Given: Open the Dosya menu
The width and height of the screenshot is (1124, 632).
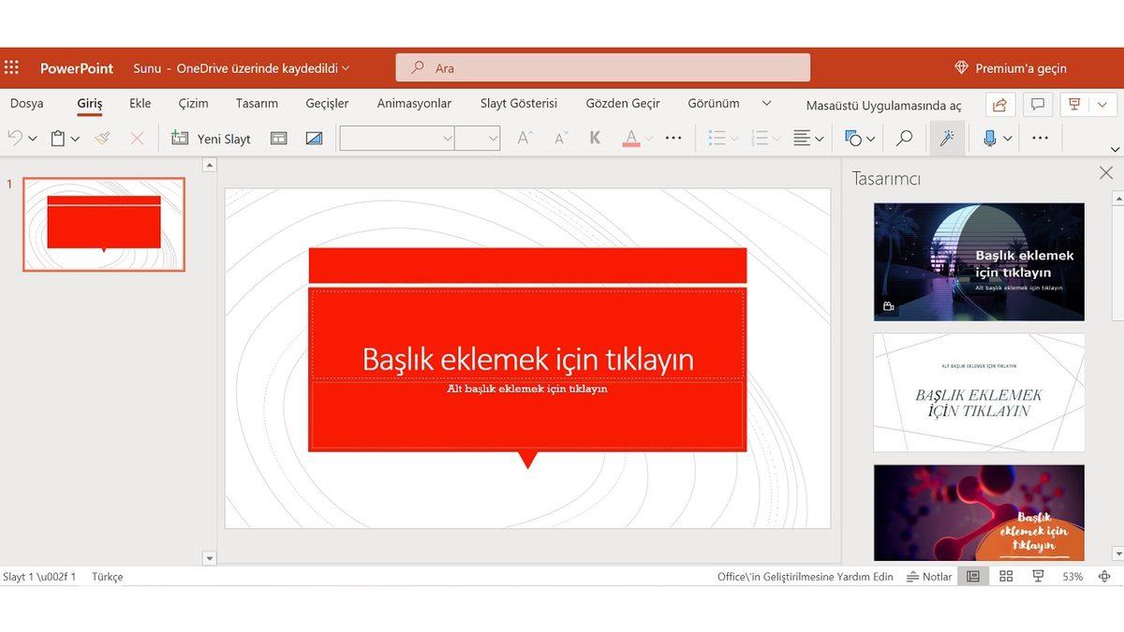Looking at the screenshot, I should coord(26,103).
